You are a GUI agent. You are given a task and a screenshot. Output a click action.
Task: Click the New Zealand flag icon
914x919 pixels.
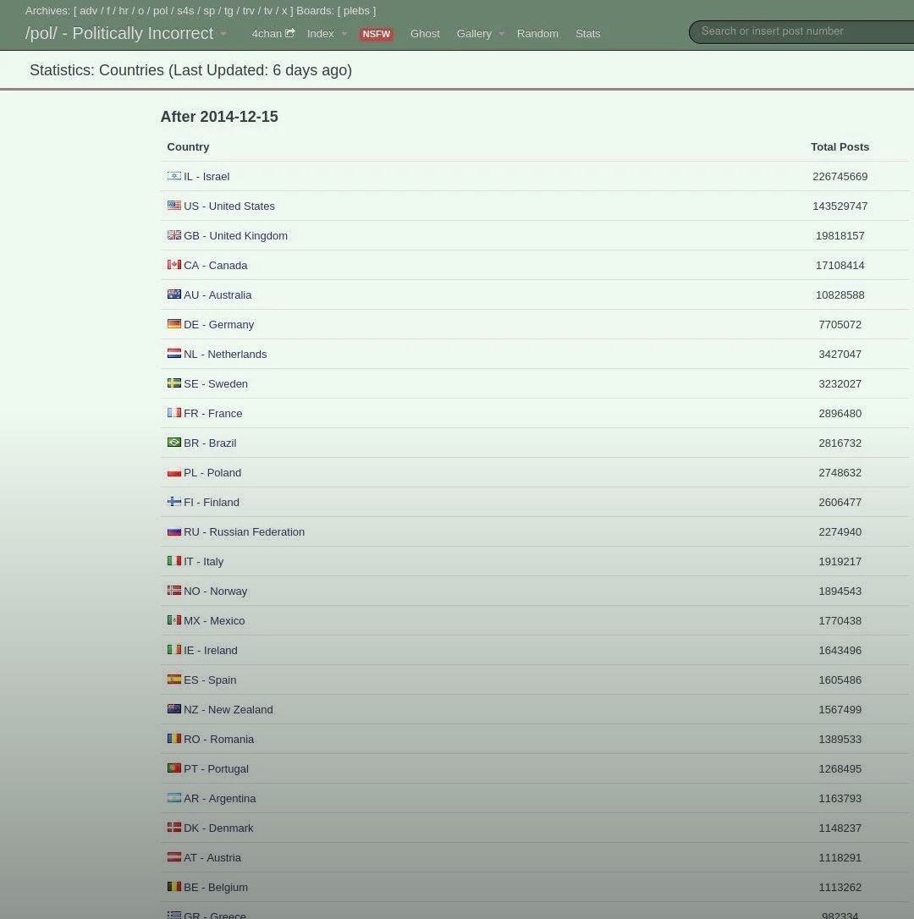click(x=174, y=708)
